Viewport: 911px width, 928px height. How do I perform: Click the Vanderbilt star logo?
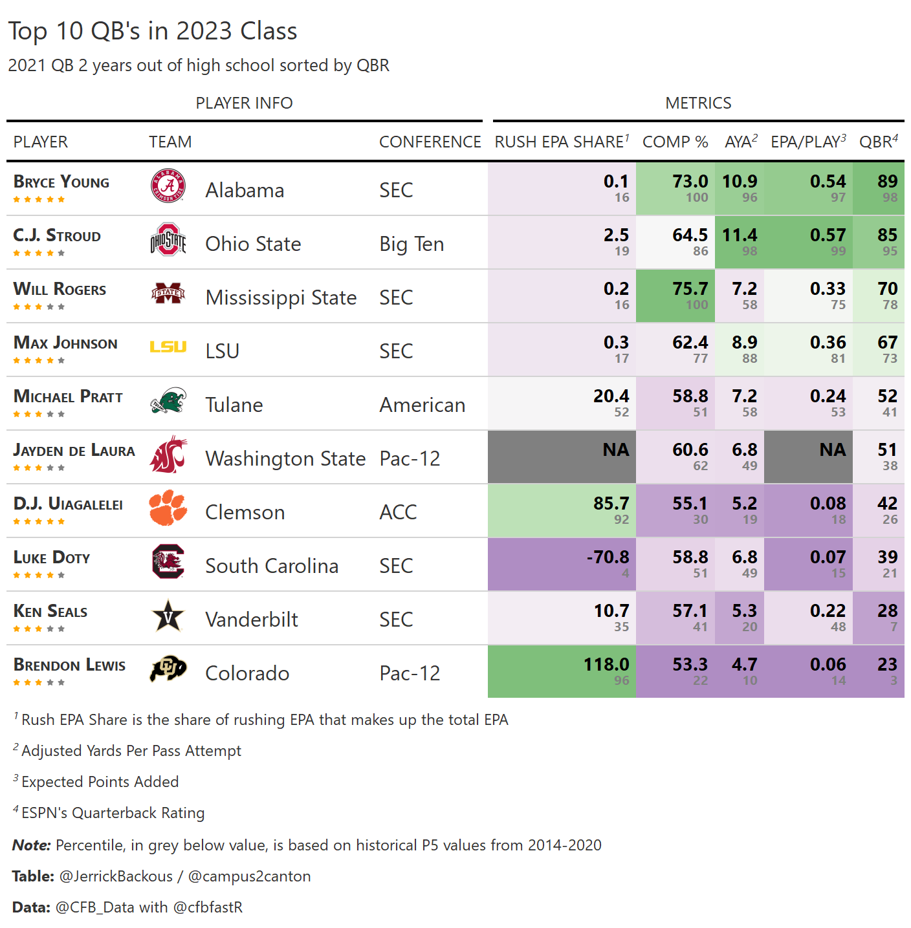168,616
